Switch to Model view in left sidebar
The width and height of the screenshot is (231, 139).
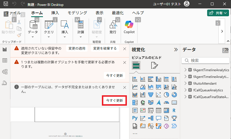[x=5, y=72]
